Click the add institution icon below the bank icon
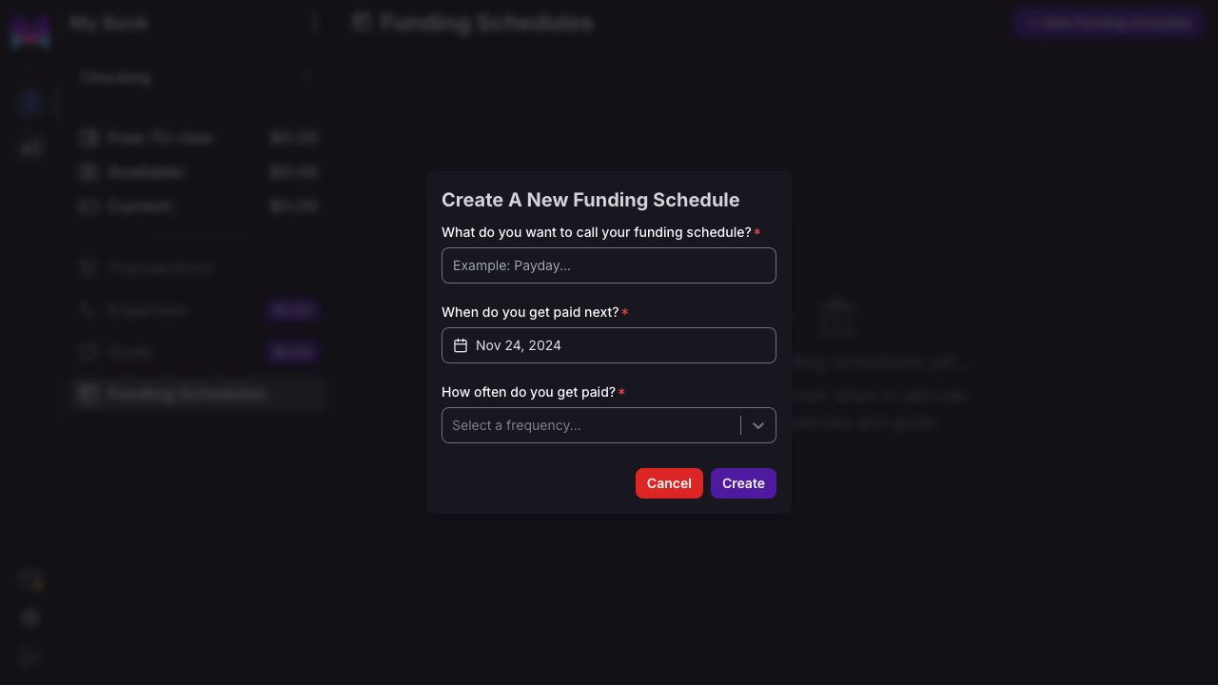The image size is (1218, 685). (x=30, y=147)
